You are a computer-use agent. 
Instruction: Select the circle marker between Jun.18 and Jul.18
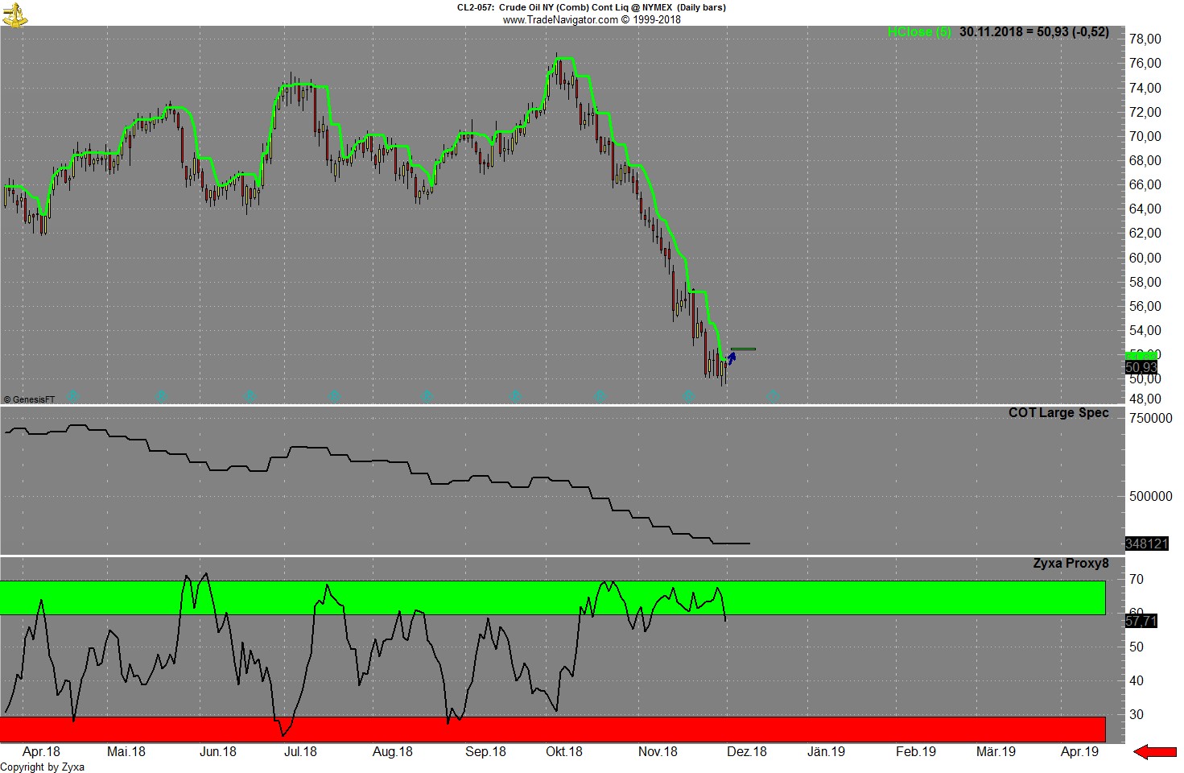click(x=250, y=395)
